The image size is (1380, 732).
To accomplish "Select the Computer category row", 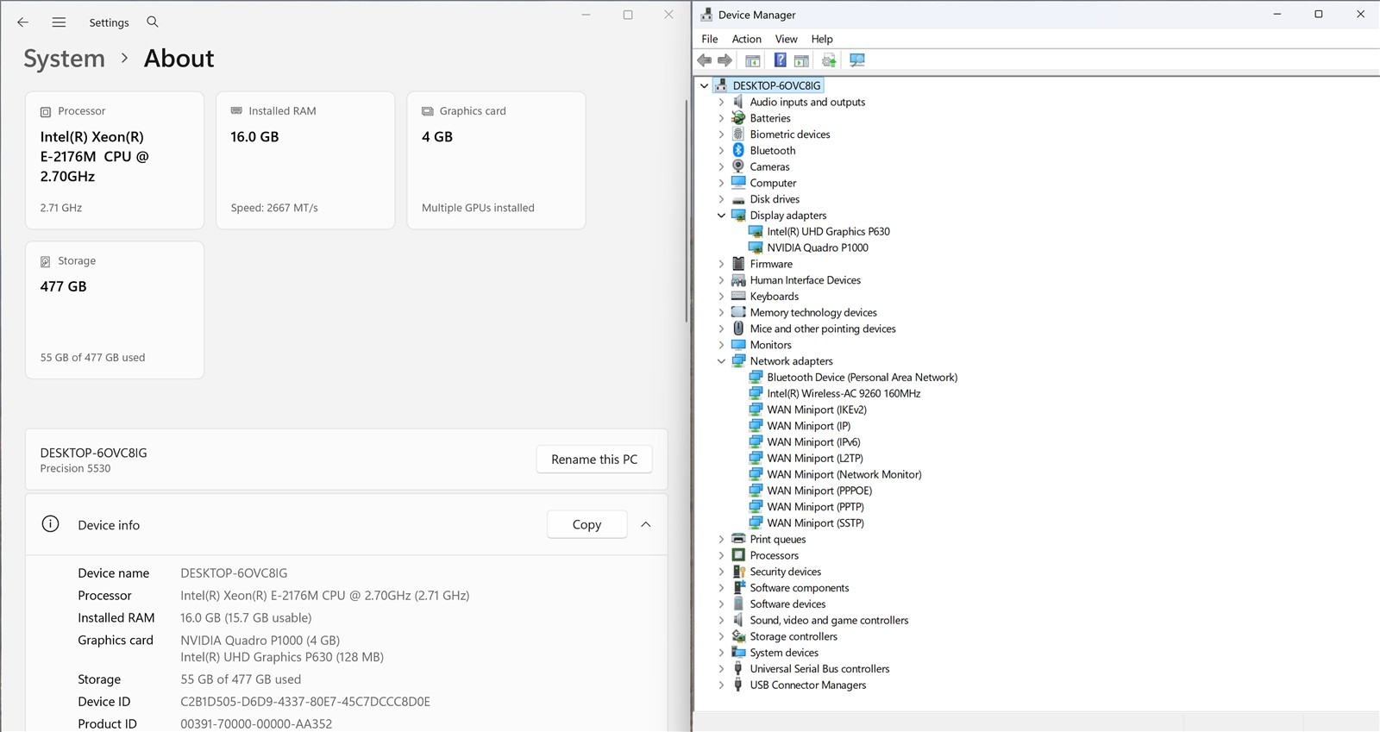I will pos(773,183).
